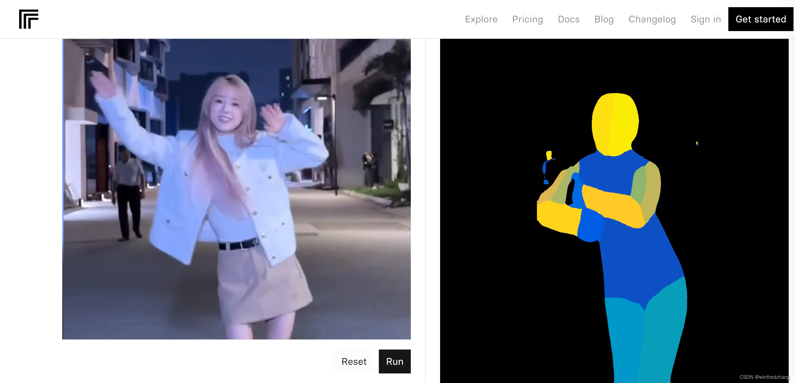View the Changelog page

click(x=652, y=19)
